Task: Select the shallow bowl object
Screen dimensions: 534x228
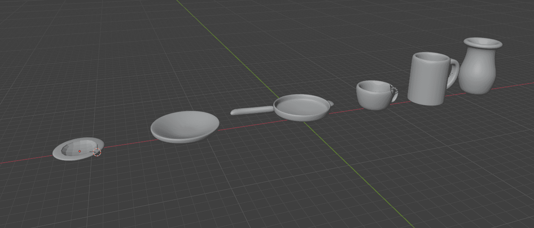Action: [x=185, y=126]
